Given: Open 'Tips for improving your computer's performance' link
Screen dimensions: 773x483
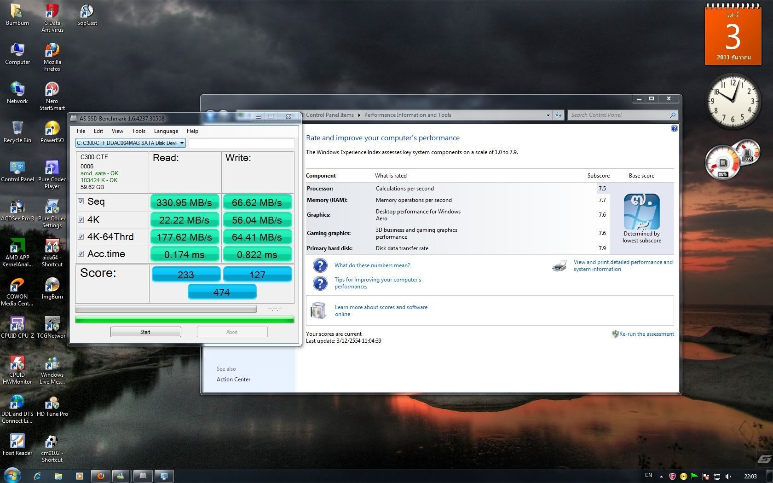Looking at the screenshot, I should 377,283.
